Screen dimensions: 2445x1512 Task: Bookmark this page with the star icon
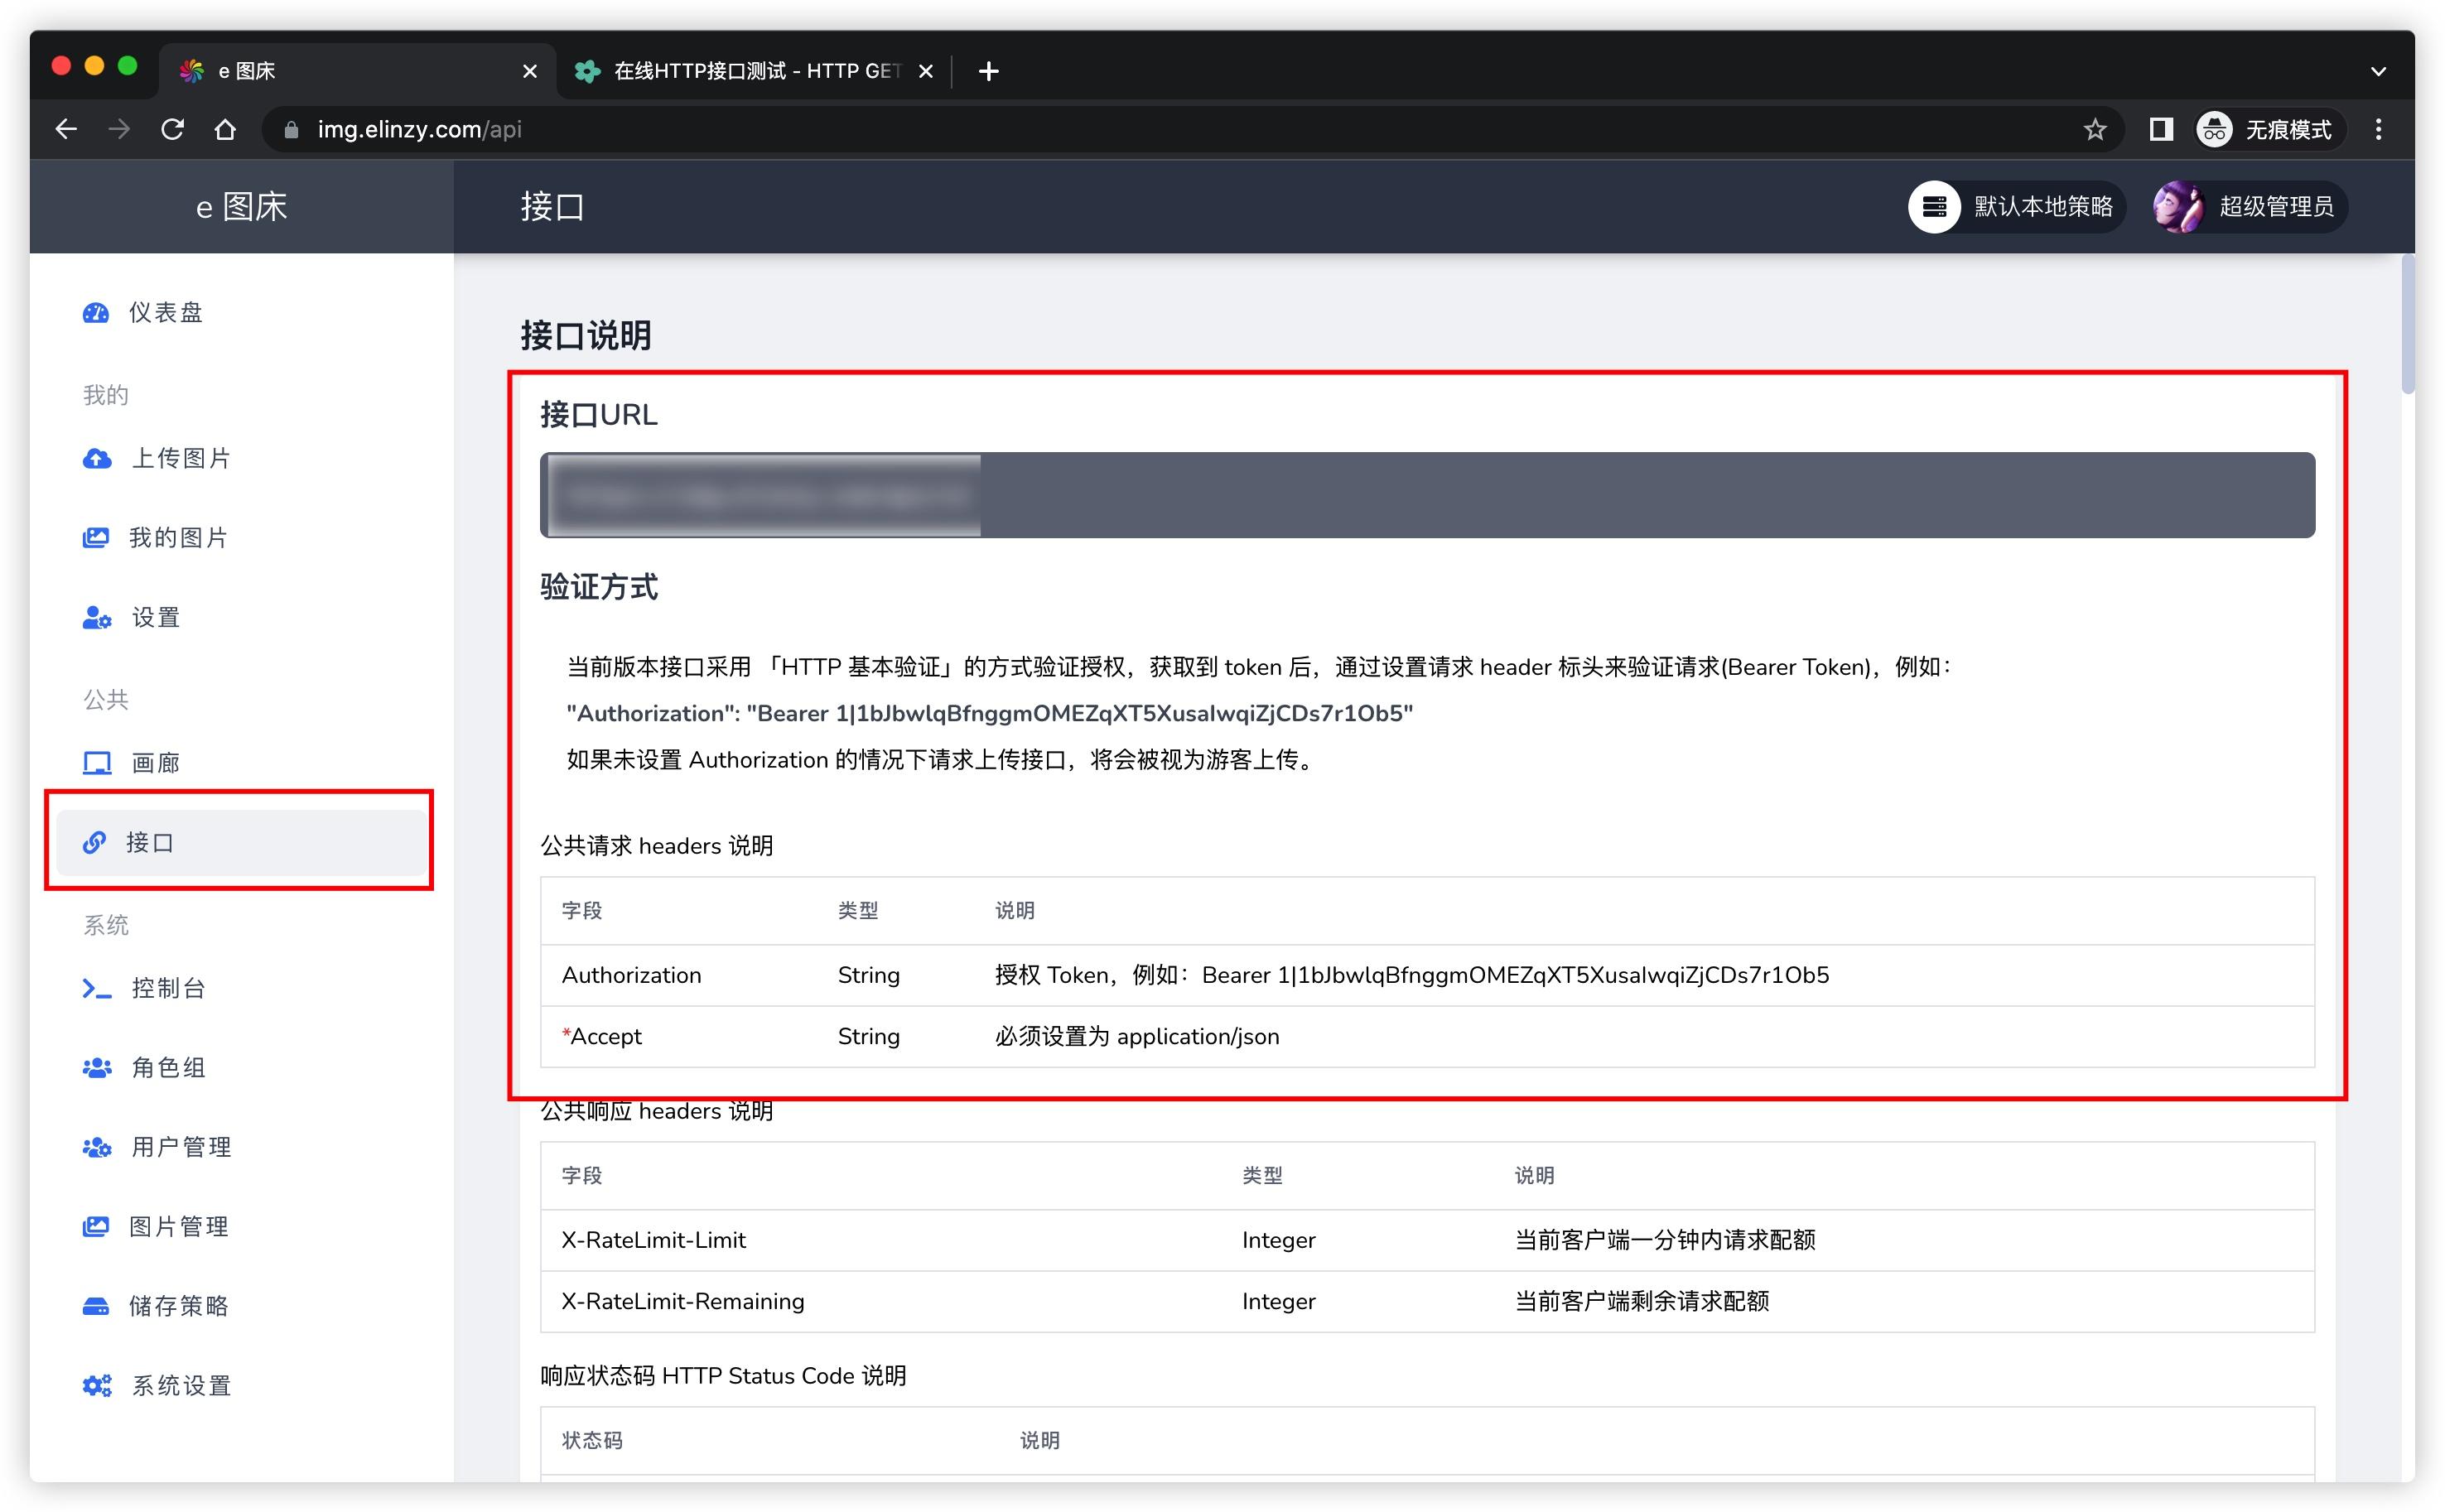2095,129
